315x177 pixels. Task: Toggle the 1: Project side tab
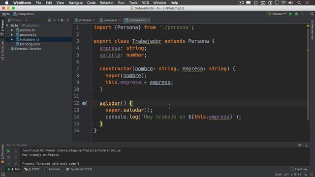pos(2,28)
